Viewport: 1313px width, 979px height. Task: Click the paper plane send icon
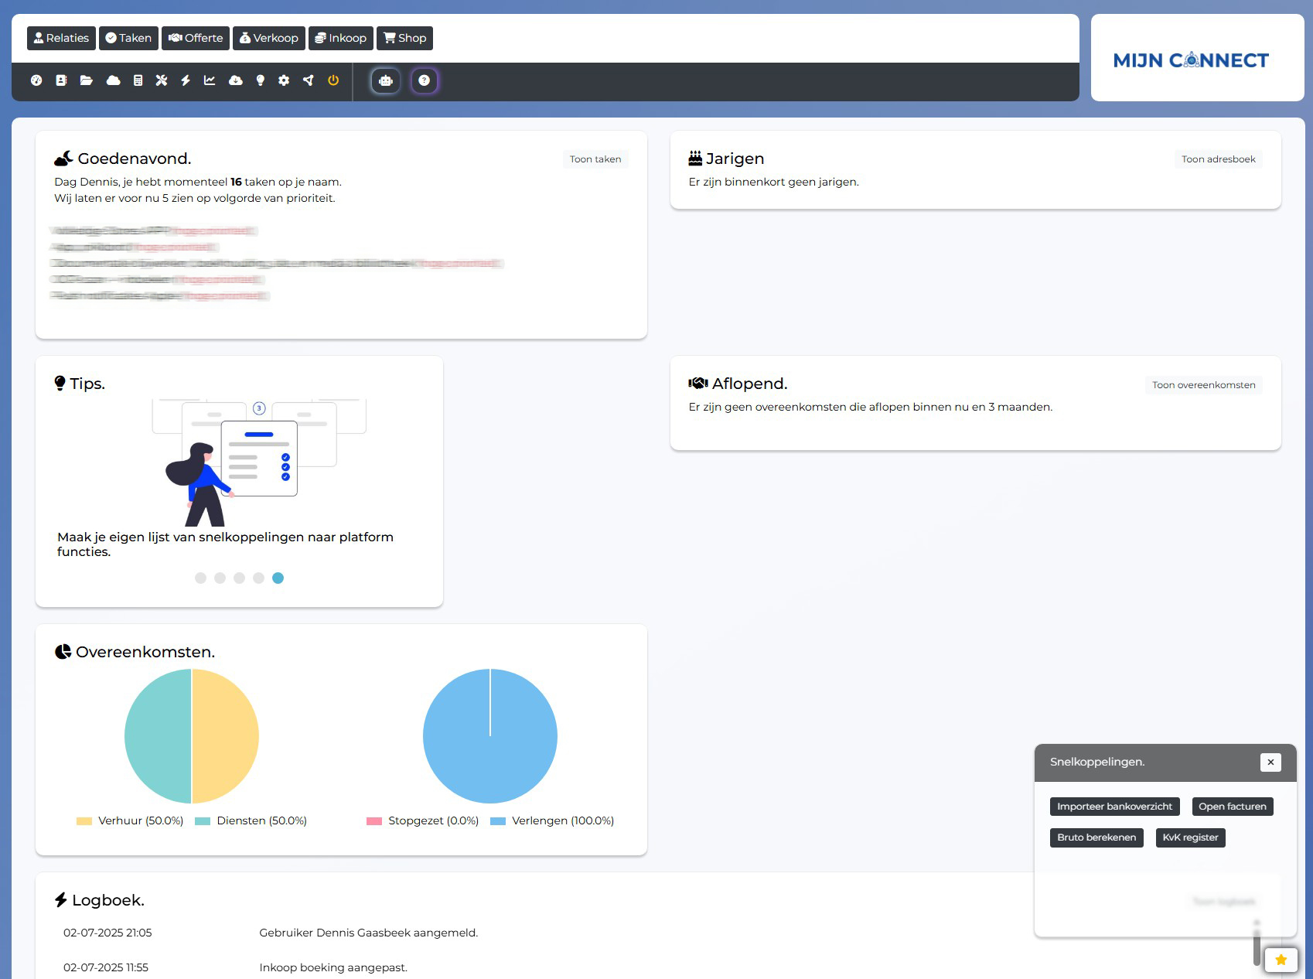point(309,80)
